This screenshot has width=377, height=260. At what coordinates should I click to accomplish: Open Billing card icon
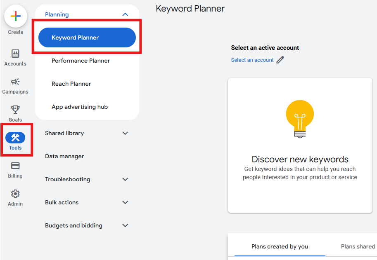[x=15, y=166]
